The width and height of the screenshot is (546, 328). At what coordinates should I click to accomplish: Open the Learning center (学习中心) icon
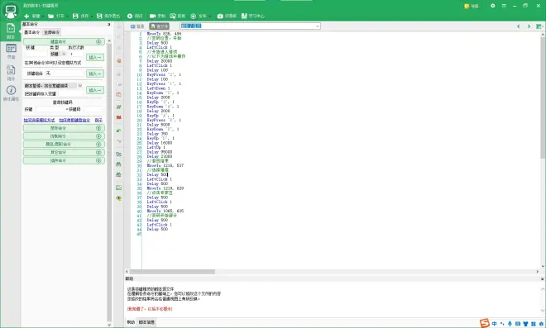[244, 16]
